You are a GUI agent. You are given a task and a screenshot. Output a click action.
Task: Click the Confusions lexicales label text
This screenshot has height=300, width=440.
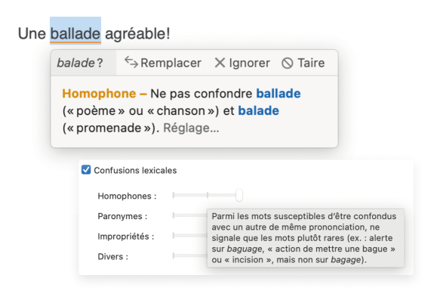tap(135, 170)
